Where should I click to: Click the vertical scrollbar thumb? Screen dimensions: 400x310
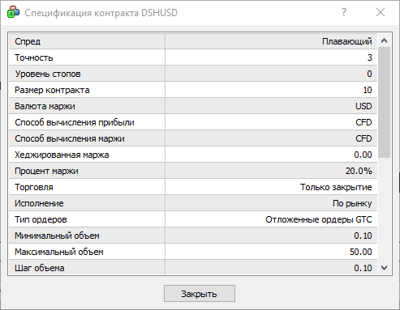tap(384, 102)
